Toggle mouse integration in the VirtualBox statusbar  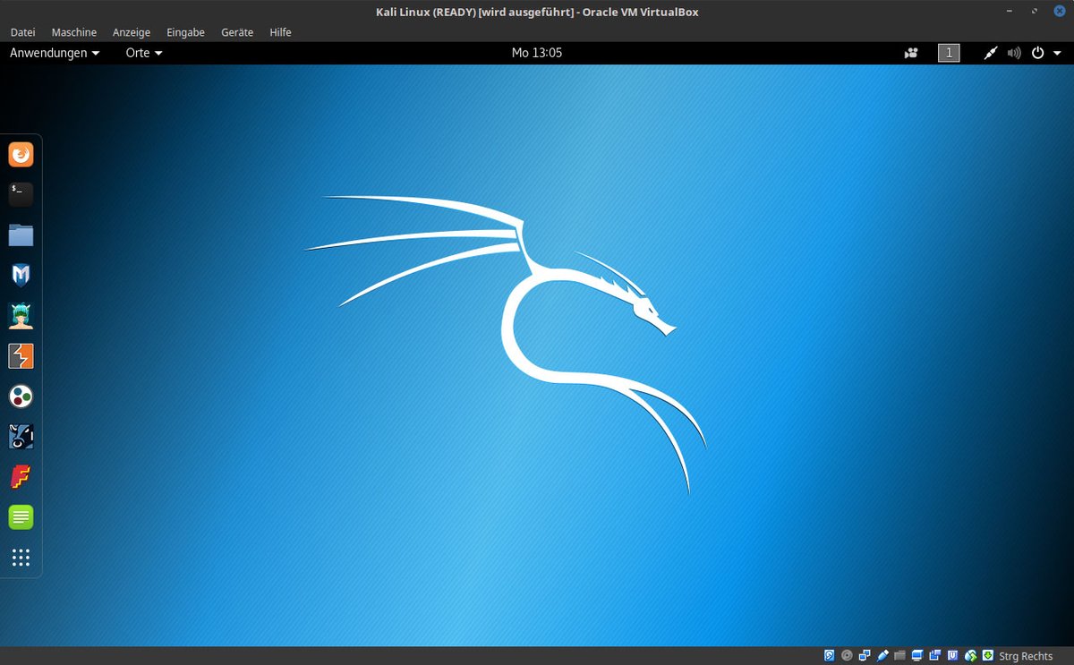coord(969,655)
